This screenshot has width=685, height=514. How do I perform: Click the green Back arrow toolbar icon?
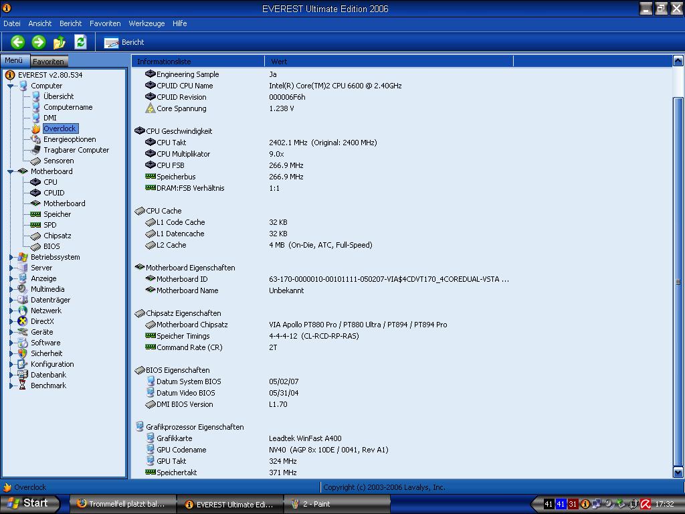[x=17, y=42]
